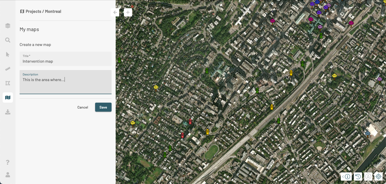Expand the map information panel button

click(x=346, y=176)
